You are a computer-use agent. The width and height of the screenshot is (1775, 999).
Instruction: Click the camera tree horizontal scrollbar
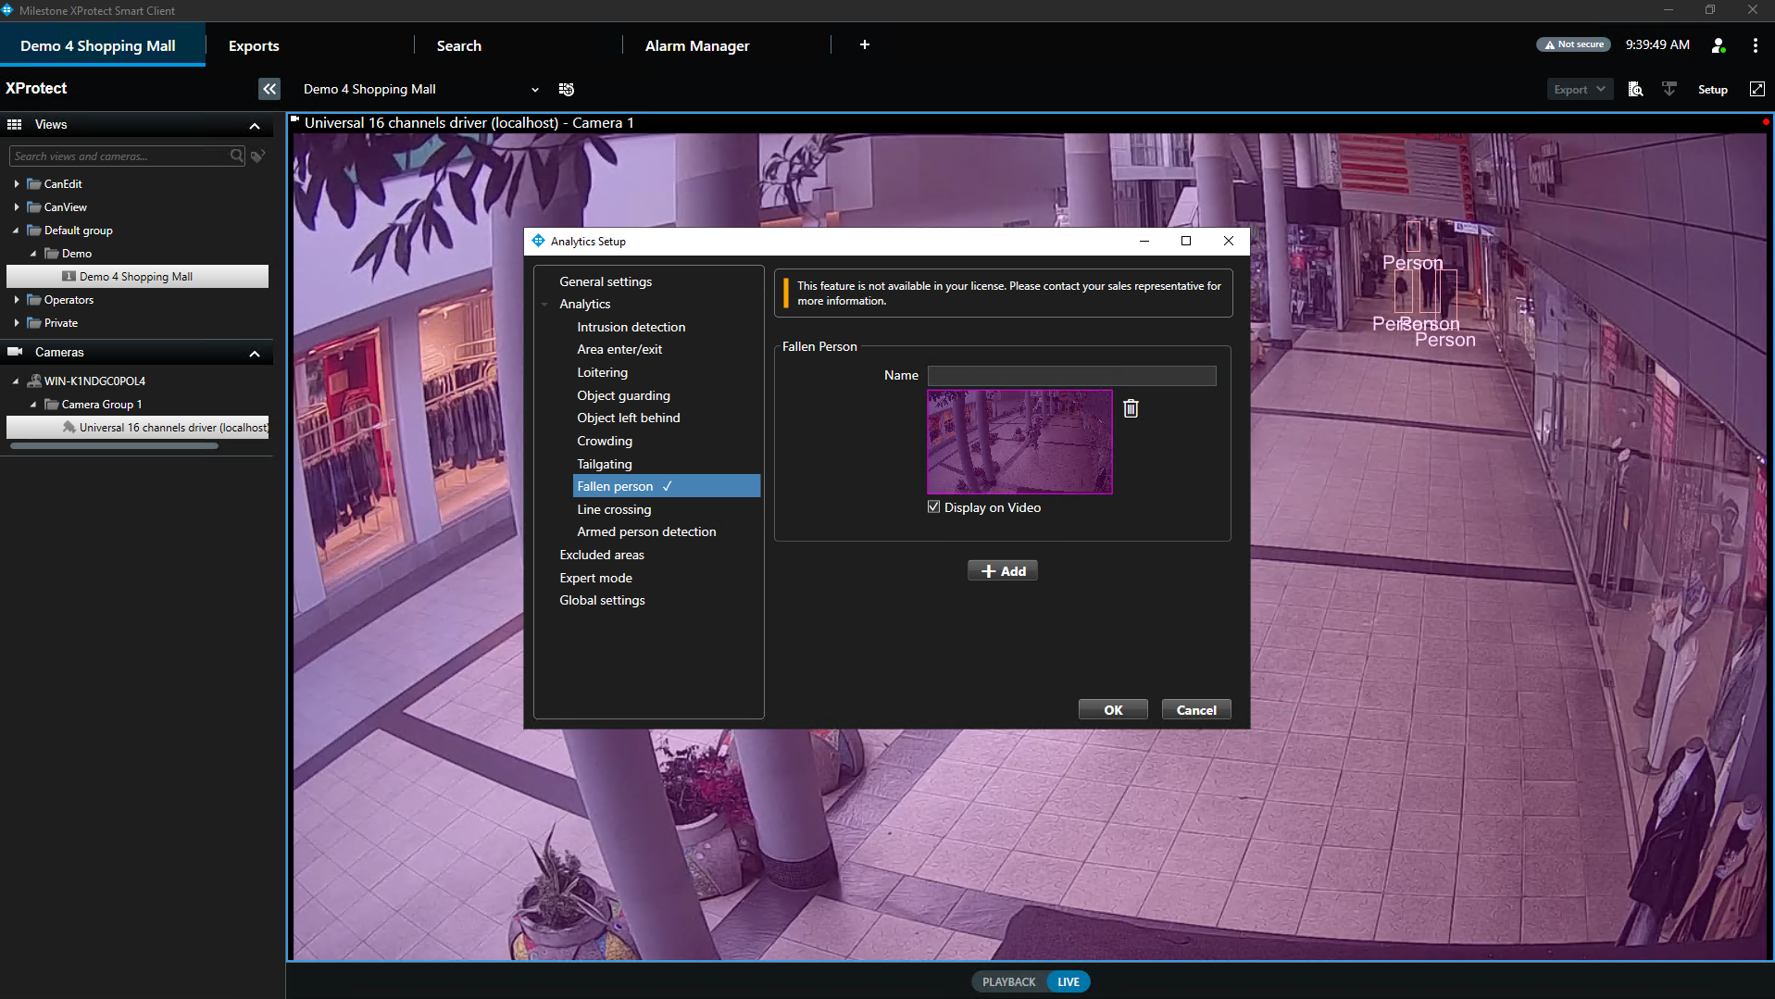coord(115,446)
